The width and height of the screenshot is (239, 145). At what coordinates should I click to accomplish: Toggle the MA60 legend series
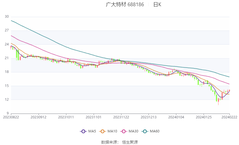150,131
